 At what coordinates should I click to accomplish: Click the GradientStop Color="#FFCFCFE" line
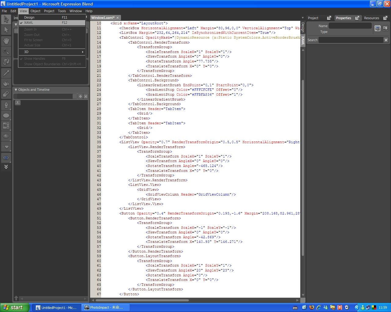click(194, 90)
